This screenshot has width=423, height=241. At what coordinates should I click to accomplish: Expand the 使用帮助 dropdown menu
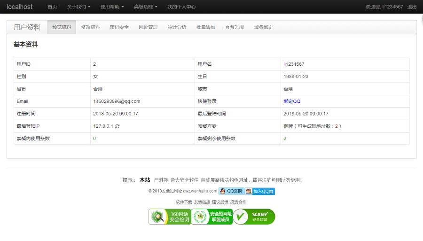(112, 7)
